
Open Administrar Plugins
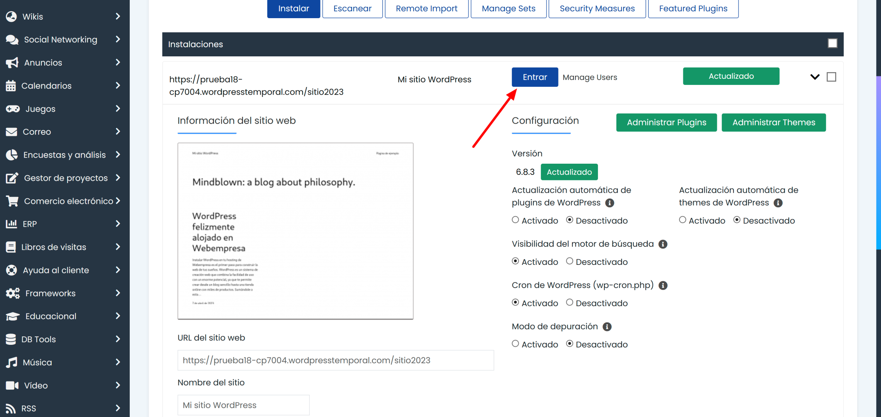coord(666,122)
